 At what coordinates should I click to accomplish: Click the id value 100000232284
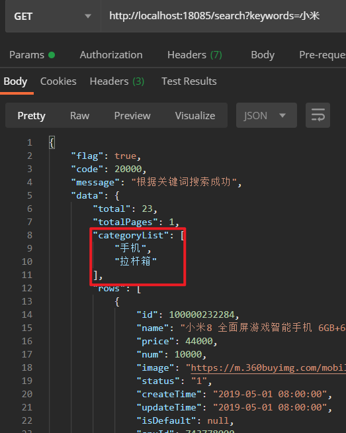(x=202, y=314)
